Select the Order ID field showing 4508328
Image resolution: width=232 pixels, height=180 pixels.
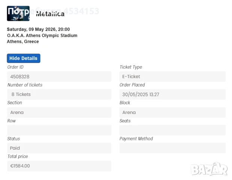click(59, 76)
